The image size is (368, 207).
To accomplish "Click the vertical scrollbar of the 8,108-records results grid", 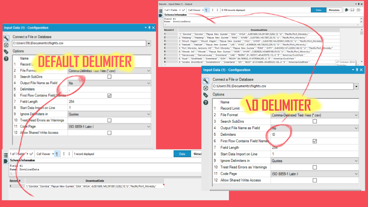I will point(362,46).
